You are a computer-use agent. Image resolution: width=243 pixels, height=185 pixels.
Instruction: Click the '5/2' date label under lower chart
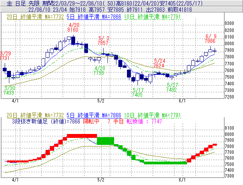click(101, 180)
